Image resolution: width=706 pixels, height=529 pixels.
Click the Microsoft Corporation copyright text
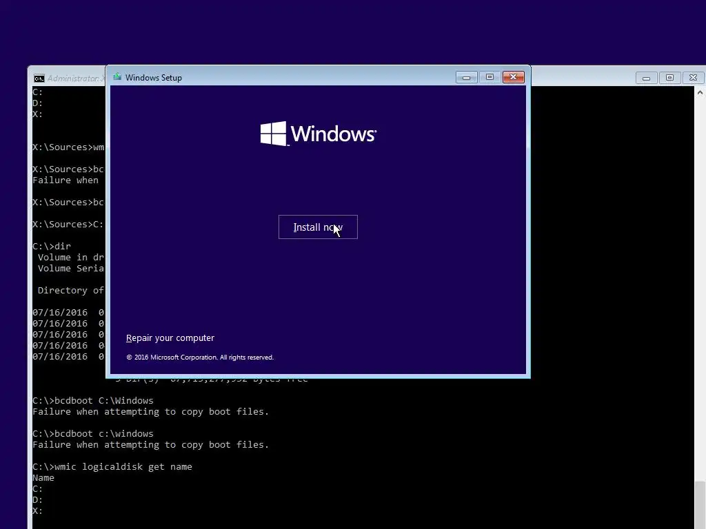click(200, 357)
